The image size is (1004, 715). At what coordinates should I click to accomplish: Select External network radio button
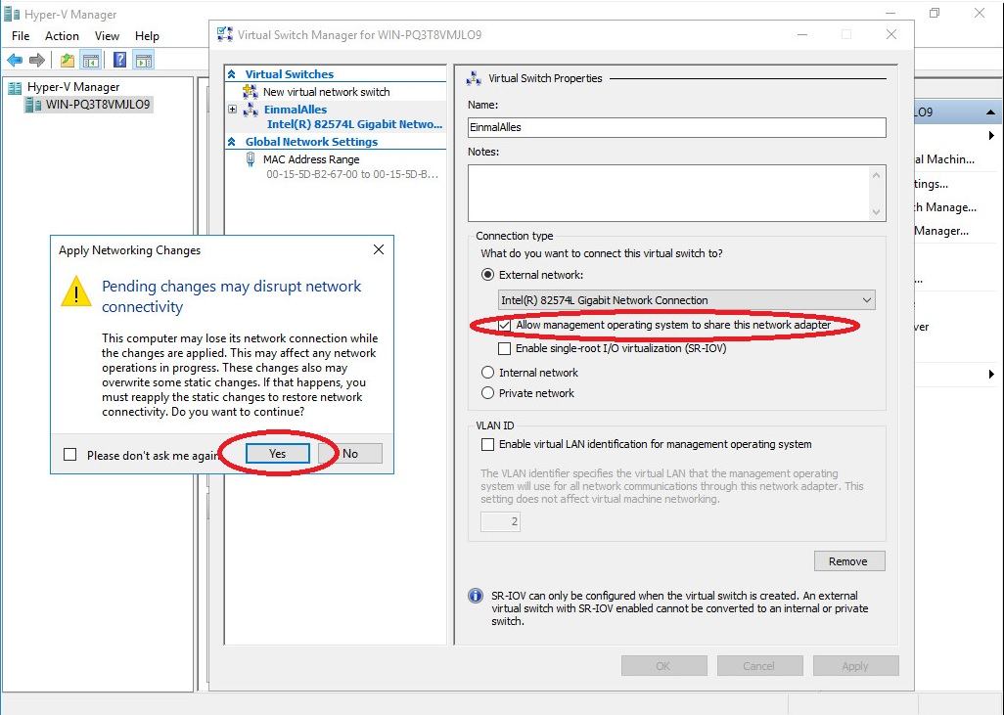(488, 275)
